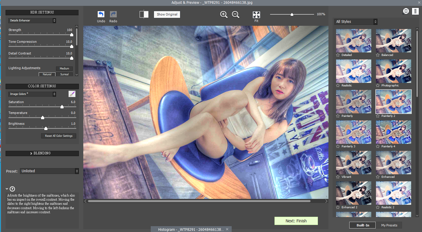Switch to single-column preset thumbnail layout
Screen dimensions: 422x232
[x=406, y=11]
